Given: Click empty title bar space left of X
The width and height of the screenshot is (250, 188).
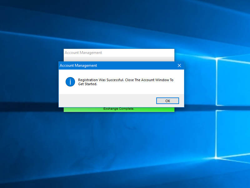Looking at the screenshot, I should [141, 65].
